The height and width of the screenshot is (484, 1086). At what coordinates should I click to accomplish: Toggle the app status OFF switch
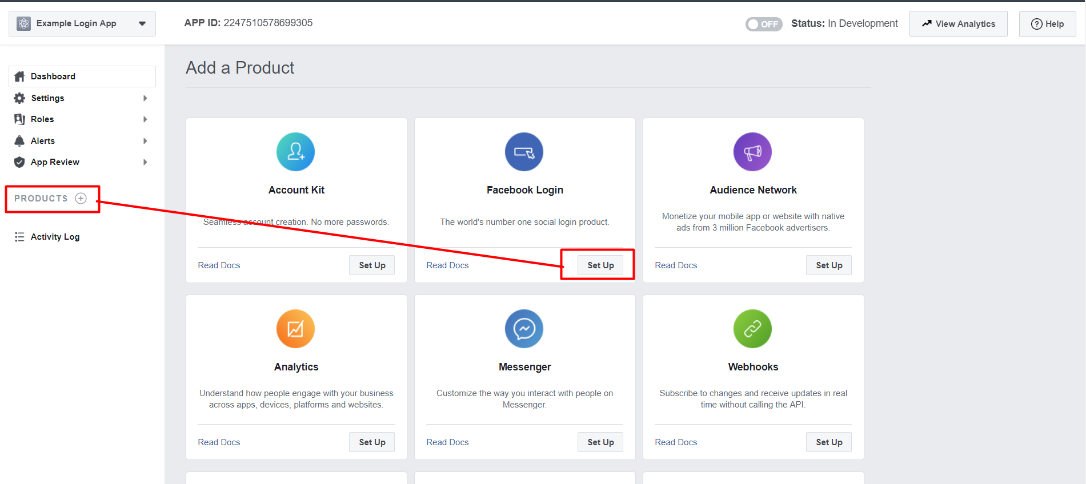(763, 24)
